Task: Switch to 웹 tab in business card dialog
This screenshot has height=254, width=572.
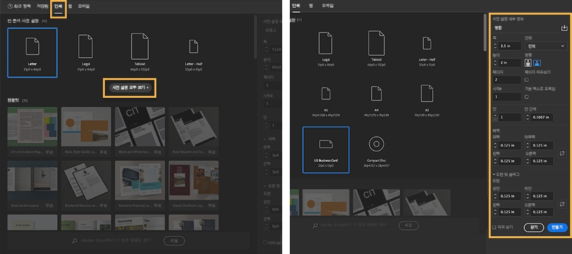Action: pos(311,6)
